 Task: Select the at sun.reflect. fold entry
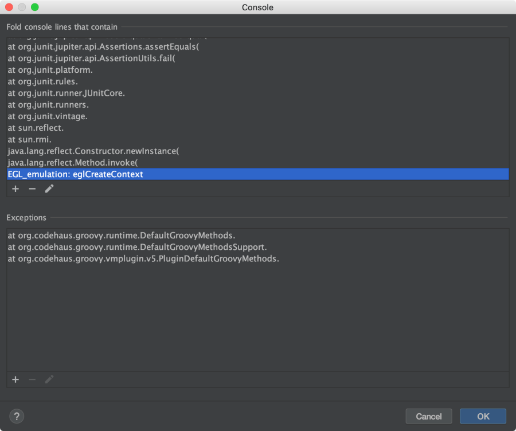pyautogui.click(x=34, y=127)
